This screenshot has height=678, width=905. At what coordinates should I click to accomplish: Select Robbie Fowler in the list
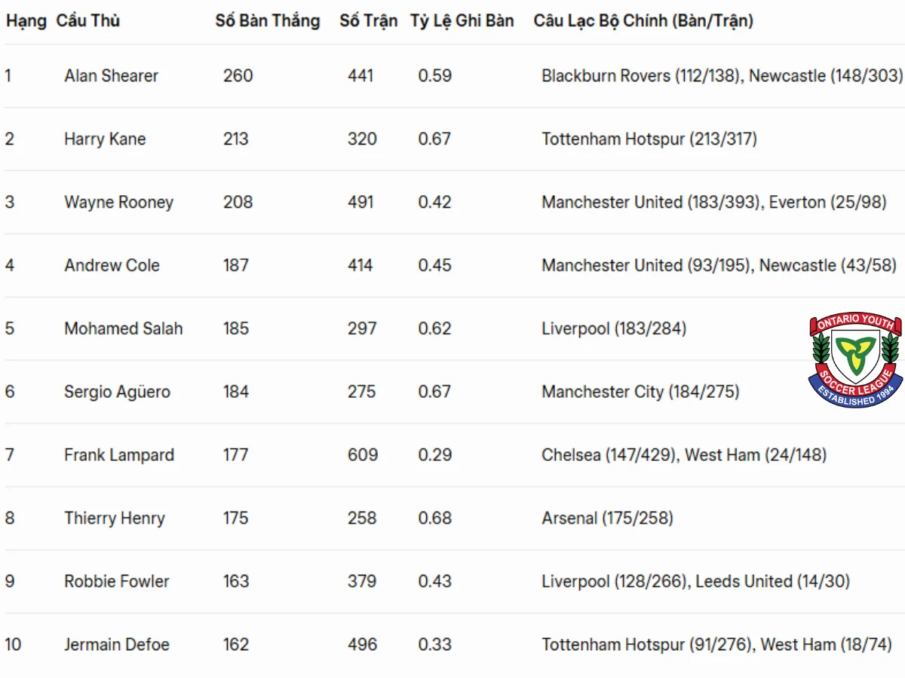click(x=117, y=582)
